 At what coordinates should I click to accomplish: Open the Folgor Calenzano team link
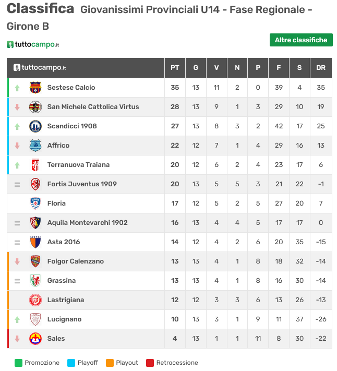coord(76,261)
